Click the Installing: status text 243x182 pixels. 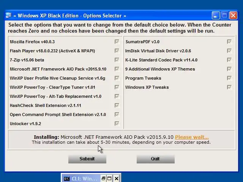[46, 137]
